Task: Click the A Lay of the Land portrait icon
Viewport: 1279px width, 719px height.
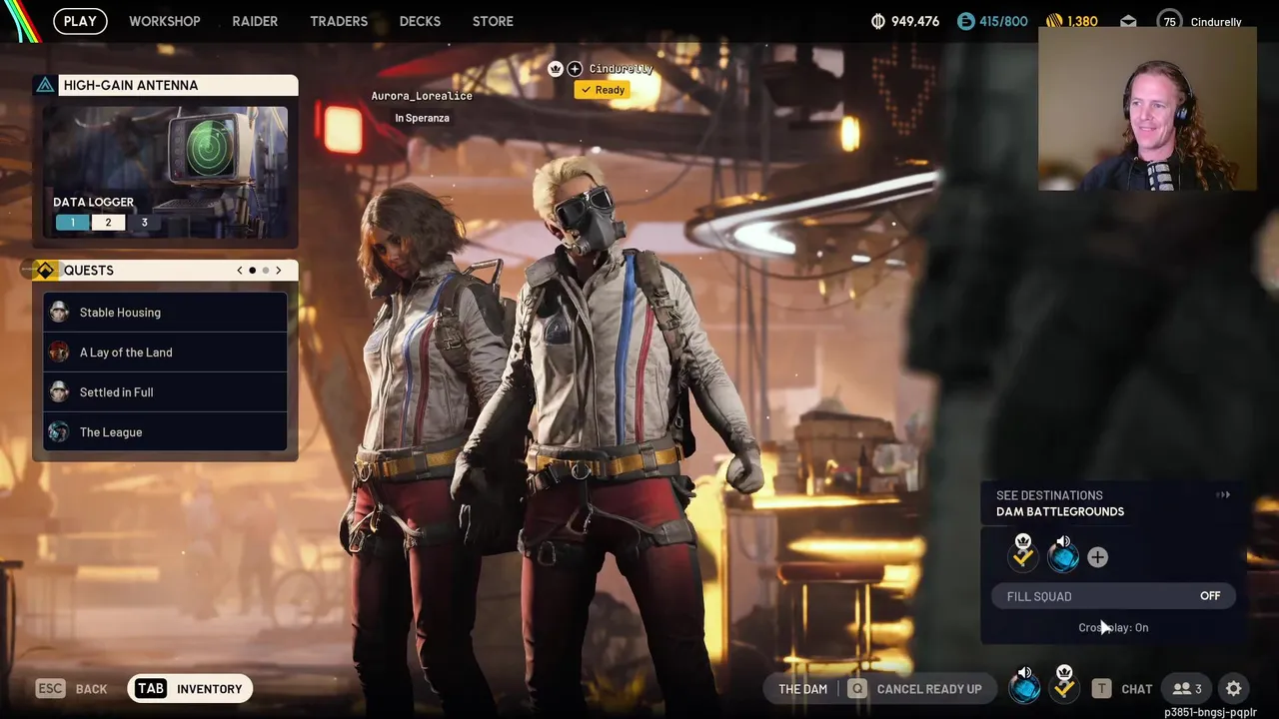Action: tap(59, 353)
